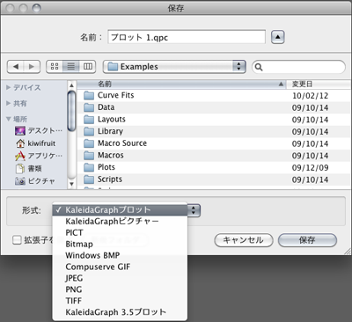Switch to column view mode
This screenshot has width=352, height=322.
pyautogui.click(x=88, y=67)
